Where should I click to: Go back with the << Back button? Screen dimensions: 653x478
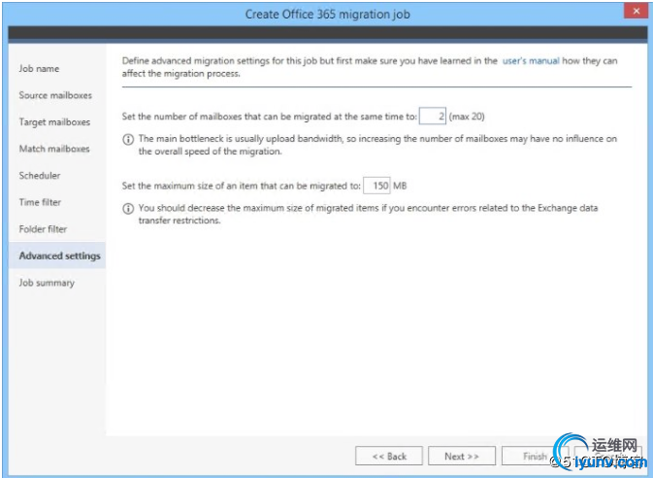pyautogui.click(x=389, y=456)
